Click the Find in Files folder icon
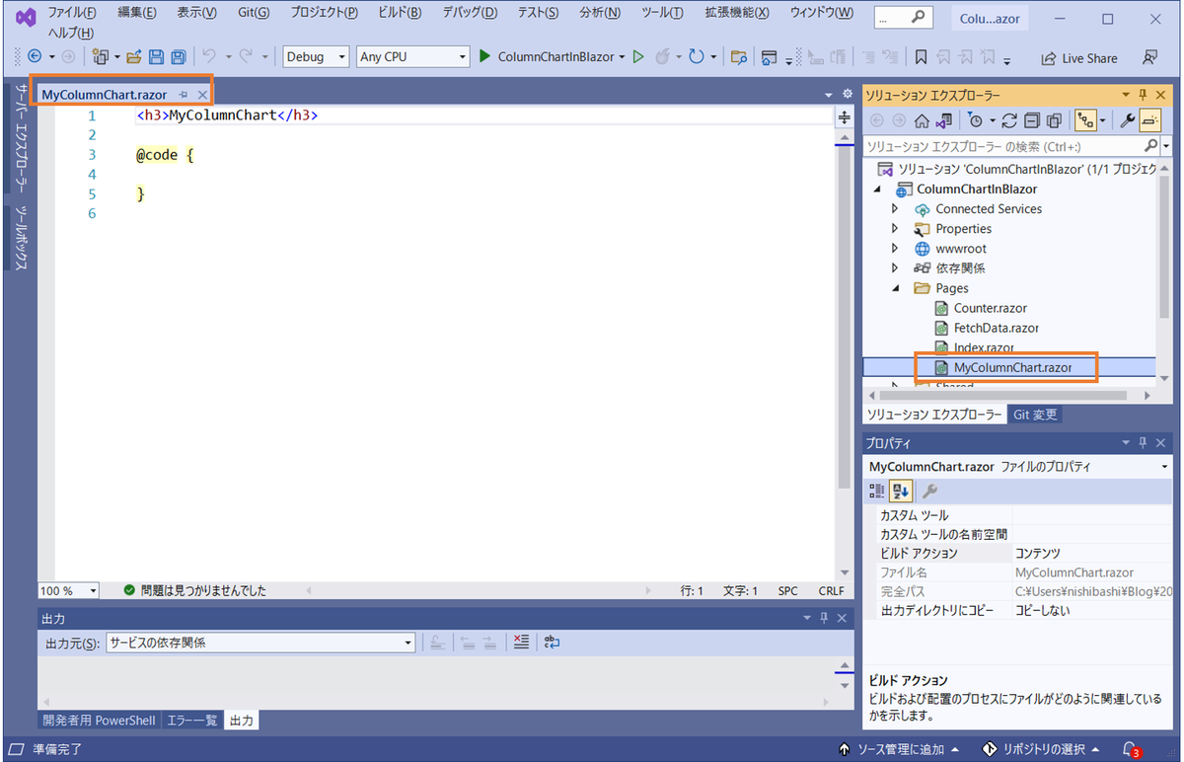 [738, 57]
